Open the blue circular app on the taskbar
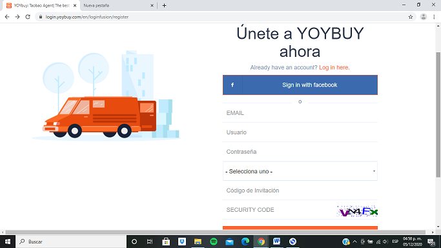Screen dimensions: 441x248 (x=292, y=242)
